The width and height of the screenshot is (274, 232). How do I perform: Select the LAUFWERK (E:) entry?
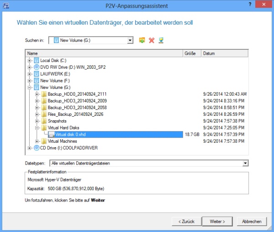55,74
